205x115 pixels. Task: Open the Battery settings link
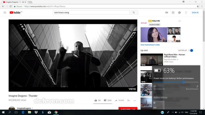pyautogui.click(x=160, y=97)
